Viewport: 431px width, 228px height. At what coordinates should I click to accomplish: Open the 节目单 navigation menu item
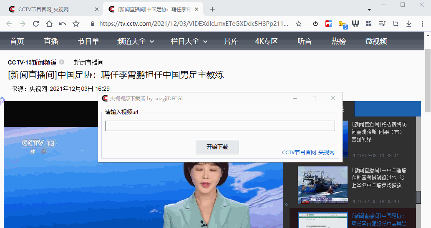click(88, 41)
